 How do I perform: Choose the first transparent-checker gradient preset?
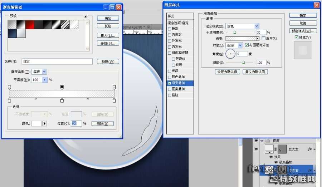[x=12, y=25]
